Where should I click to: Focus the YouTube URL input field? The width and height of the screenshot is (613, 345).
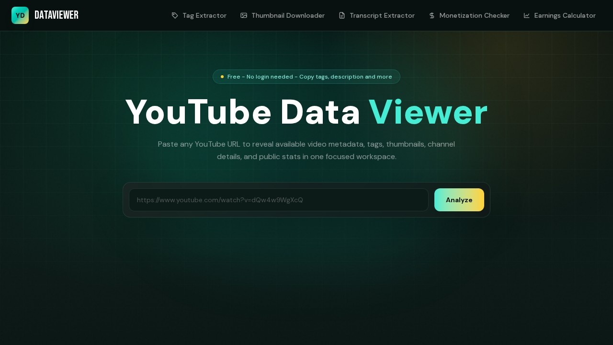[x=279, y=200]
